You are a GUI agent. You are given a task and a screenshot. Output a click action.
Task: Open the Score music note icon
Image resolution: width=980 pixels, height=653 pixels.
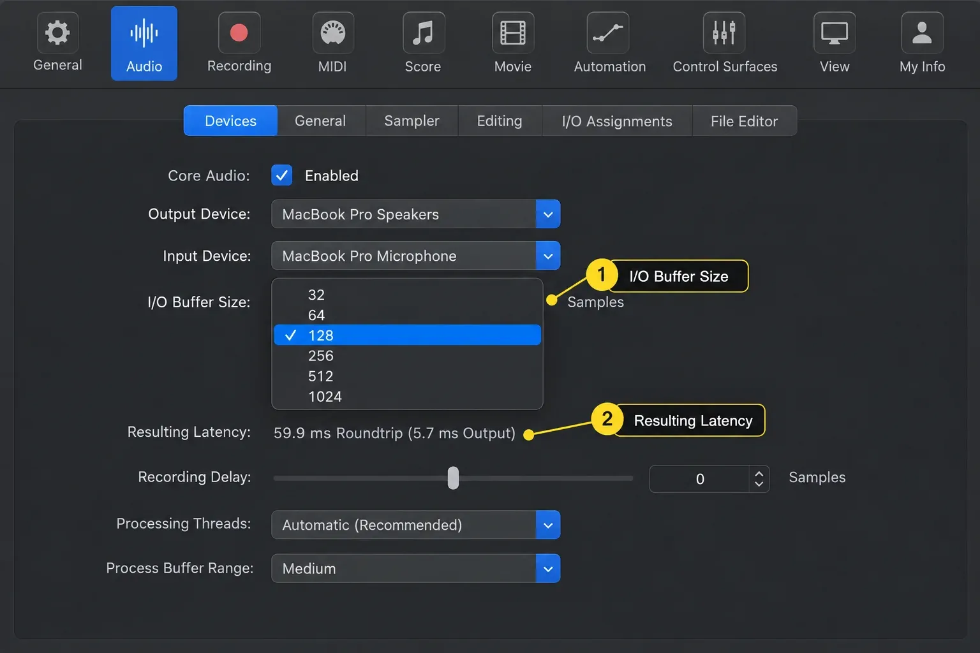point(423,33)
